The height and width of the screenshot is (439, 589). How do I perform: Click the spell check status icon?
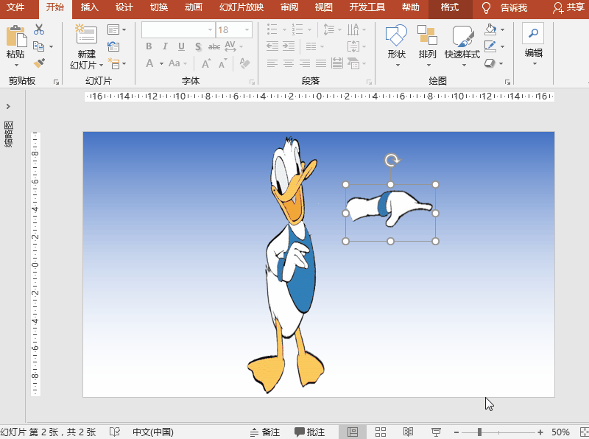click(115, 432)
